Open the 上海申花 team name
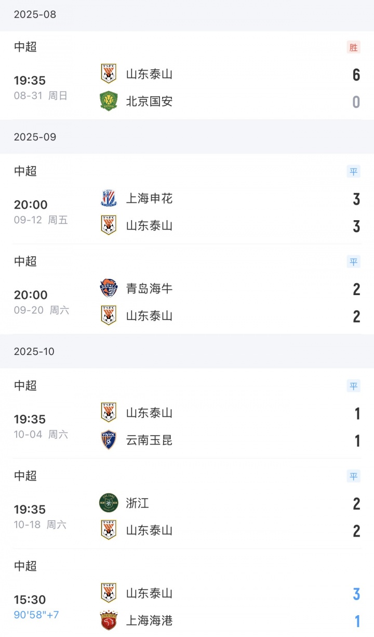Viewport: 374px width, 637px height. point(149,198)
